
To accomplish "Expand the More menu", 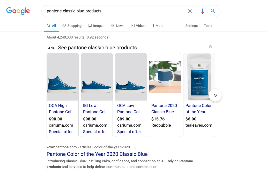I will point(158,26).
